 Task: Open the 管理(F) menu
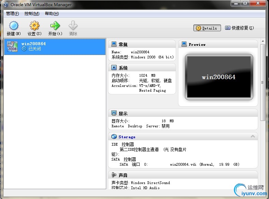(13, 14)
